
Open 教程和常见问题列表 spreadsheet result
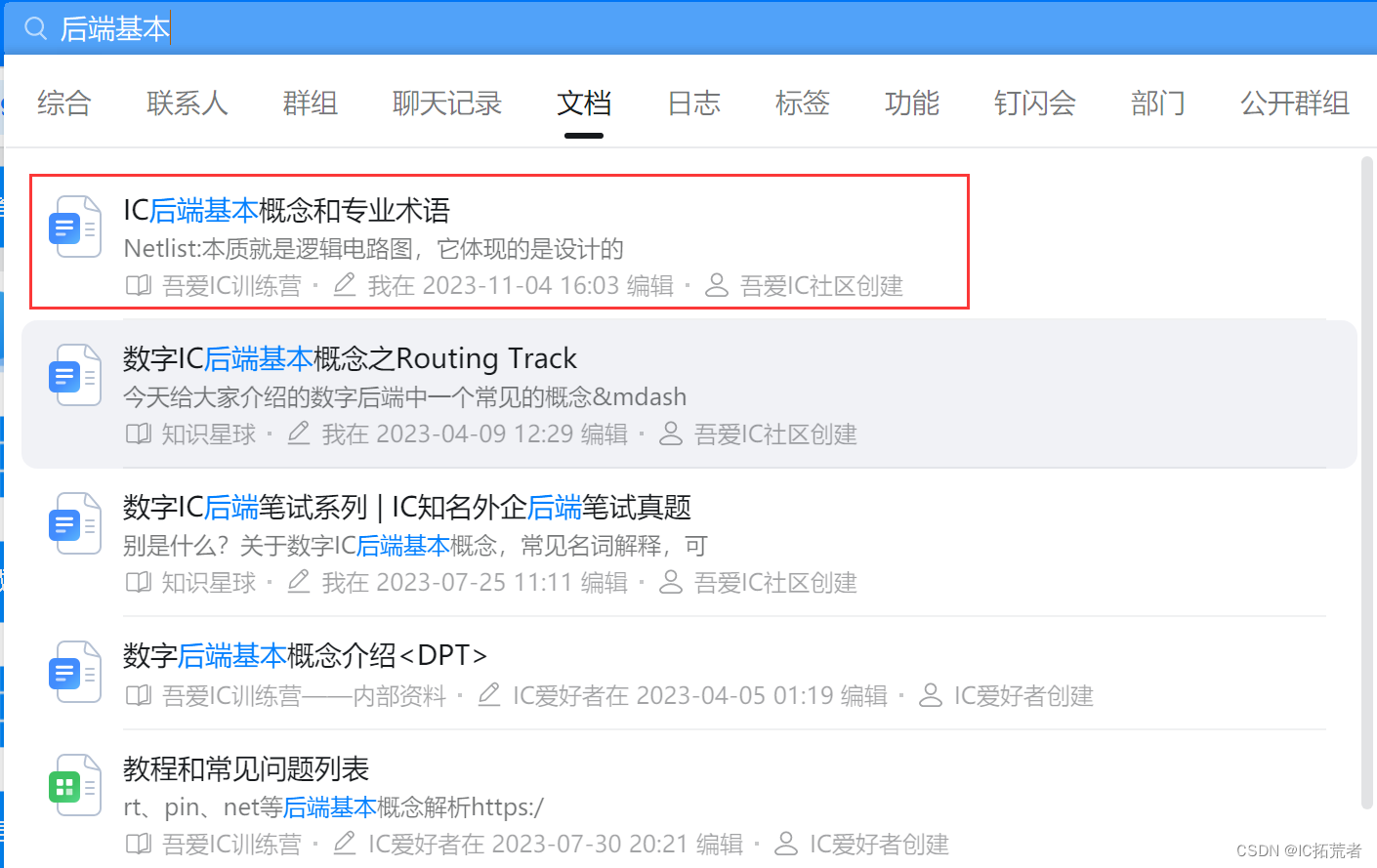246,768
